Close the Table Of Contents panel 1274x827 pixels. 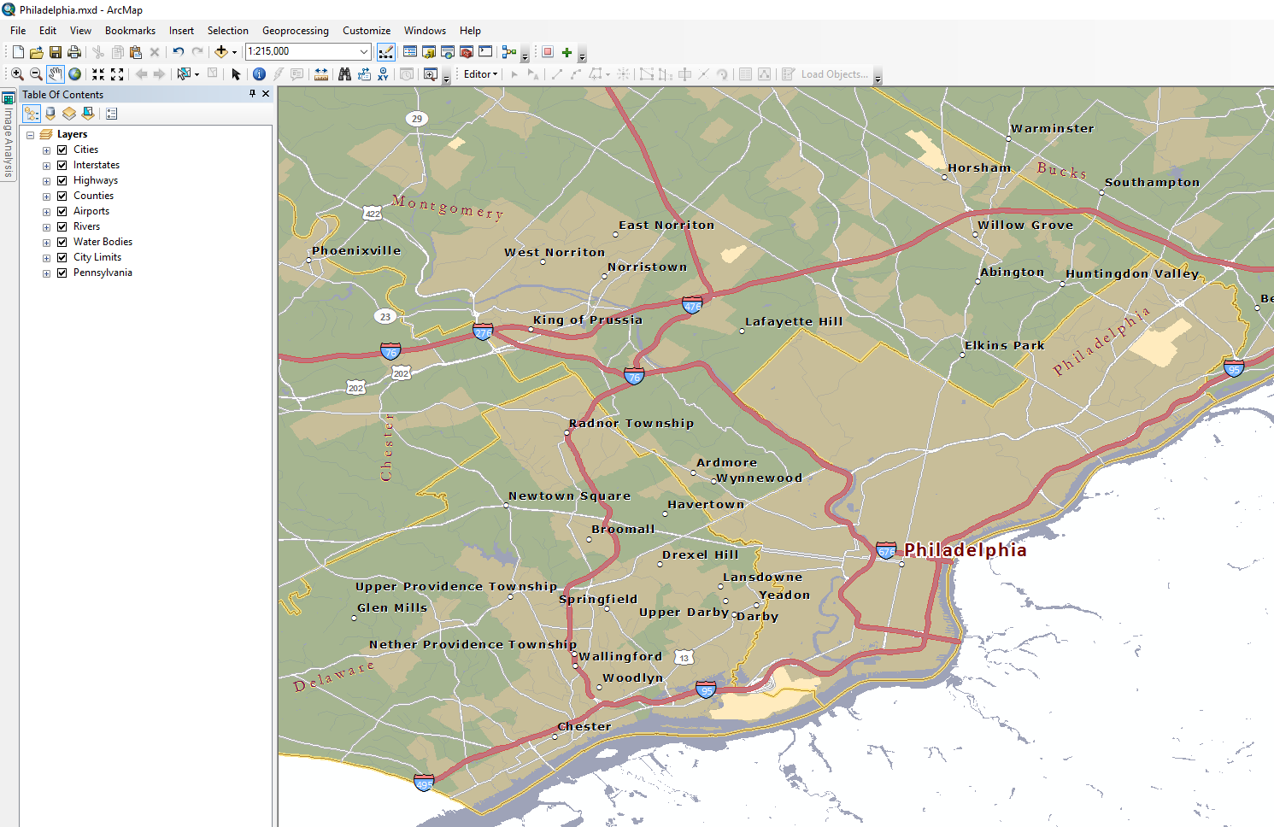coord(266,94)
